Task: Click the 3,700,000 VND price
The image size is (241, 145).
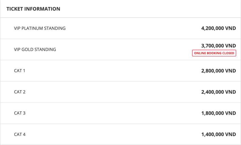Action: pos(219,46)
